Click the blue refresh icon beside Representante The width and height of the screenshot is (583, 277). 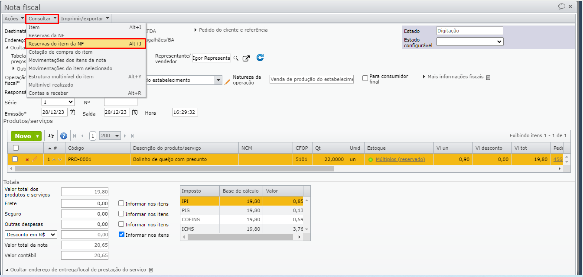click(x=260, y=58)
